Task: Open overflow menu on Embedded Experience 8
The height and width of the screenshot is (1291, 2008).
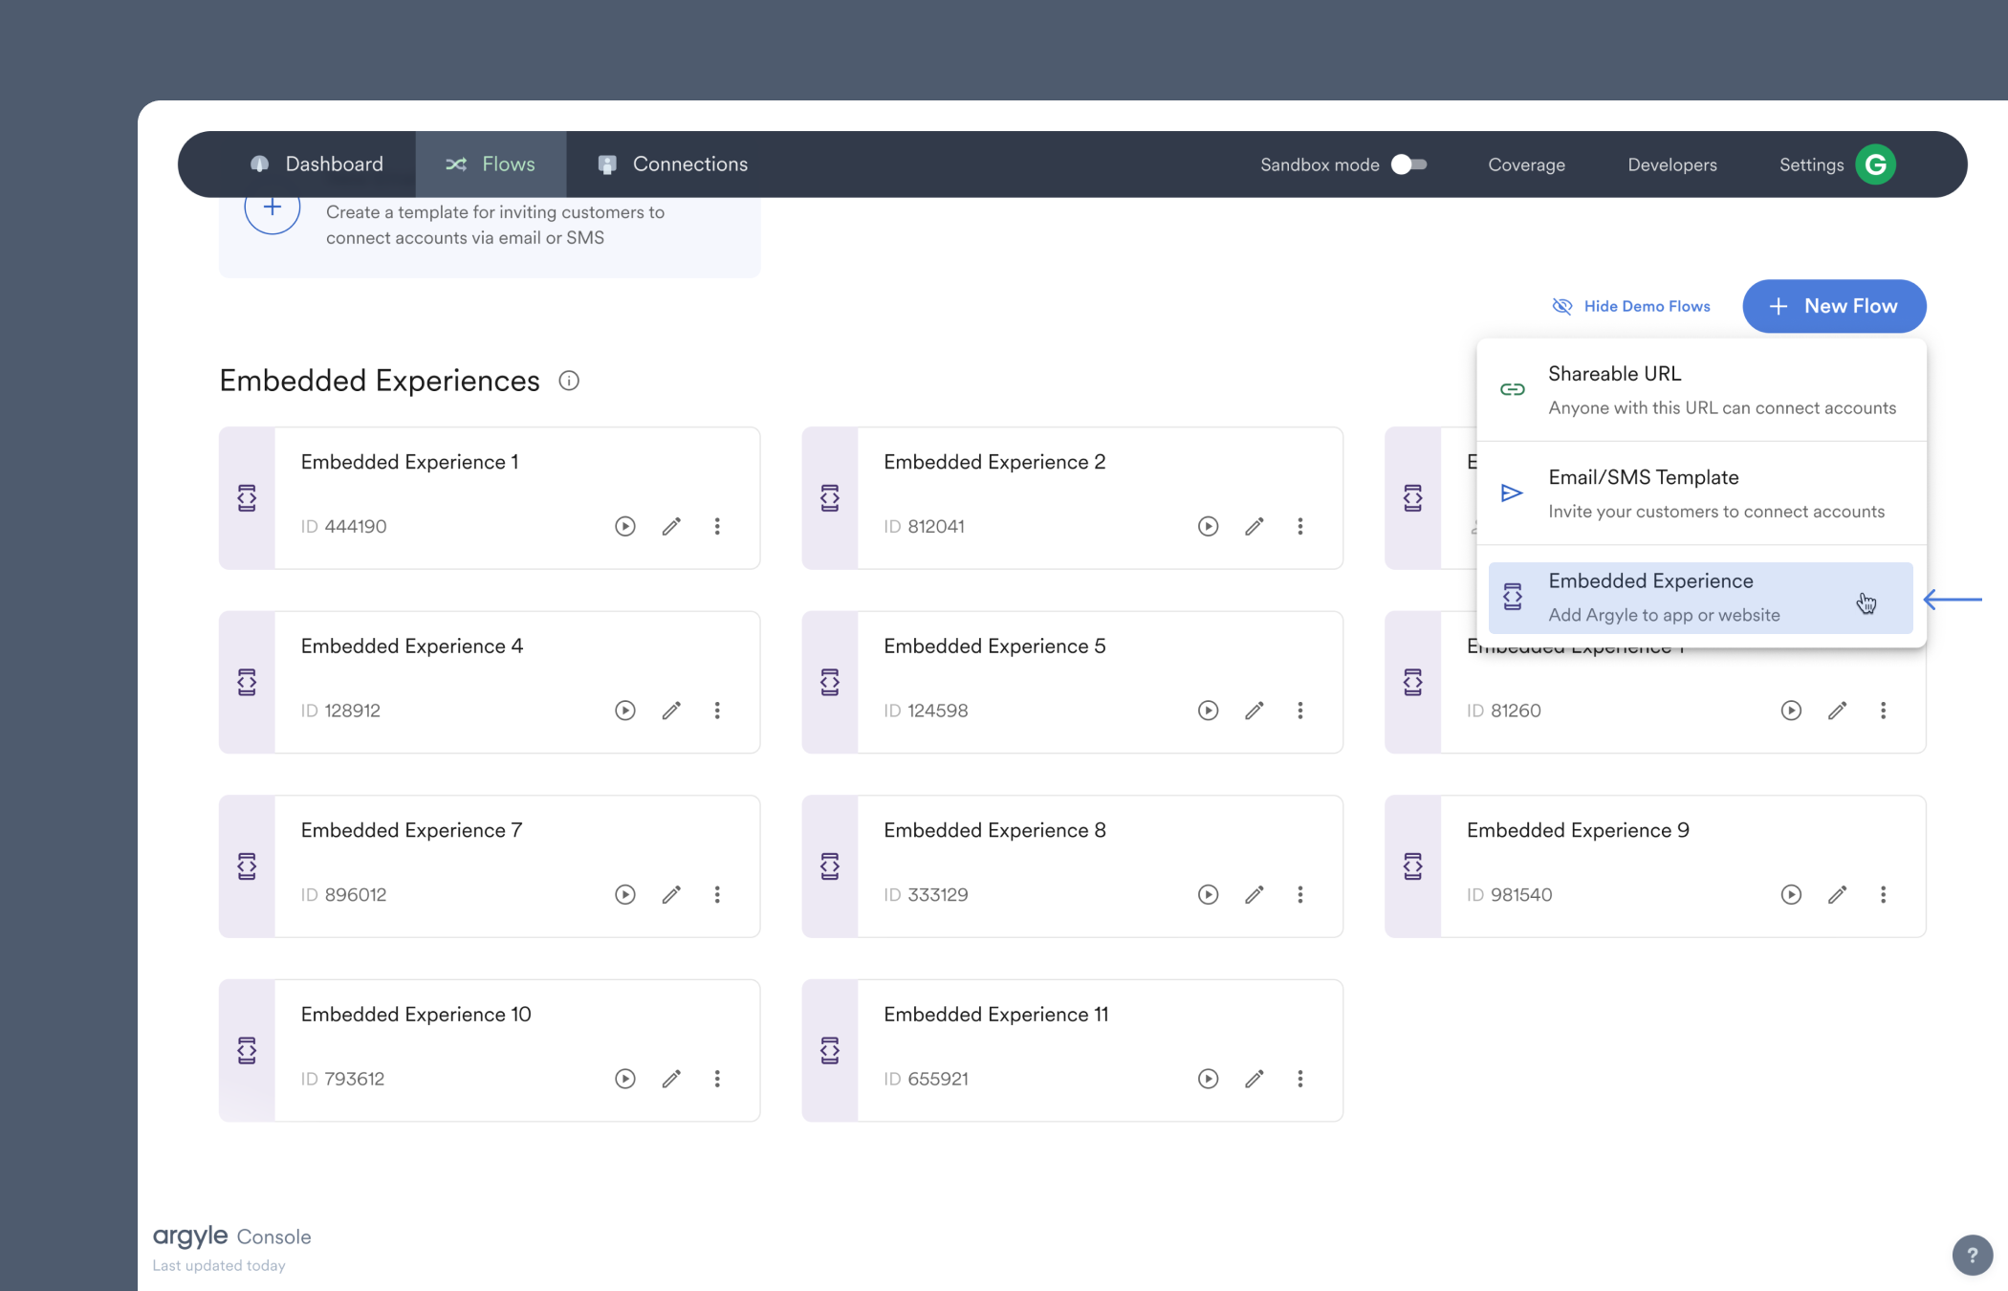Action: pyautogui.click(x=1300, y=895)
